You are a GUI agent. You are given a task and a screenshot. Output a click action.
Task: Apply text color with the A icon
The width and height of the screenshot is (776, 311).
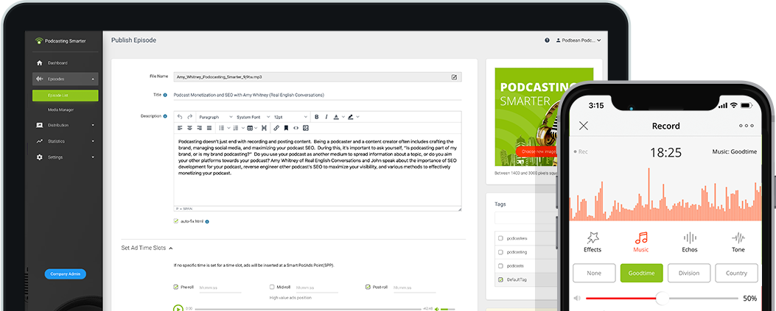coord(336,117)
